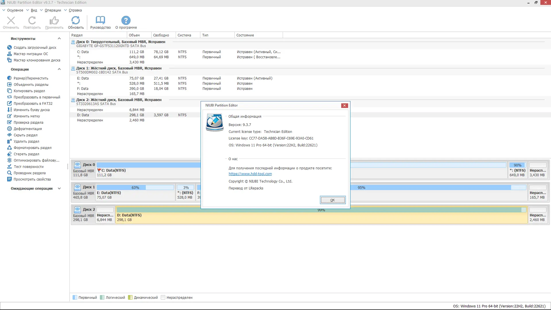
Task: Click the D: Data partition bar on Диск 2
Action: (321, 217)
